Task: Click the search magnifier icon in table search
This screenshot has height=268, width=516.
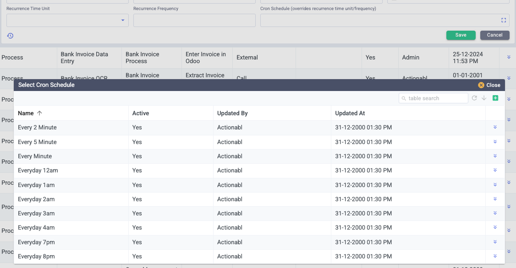Action: click(404, 98)
